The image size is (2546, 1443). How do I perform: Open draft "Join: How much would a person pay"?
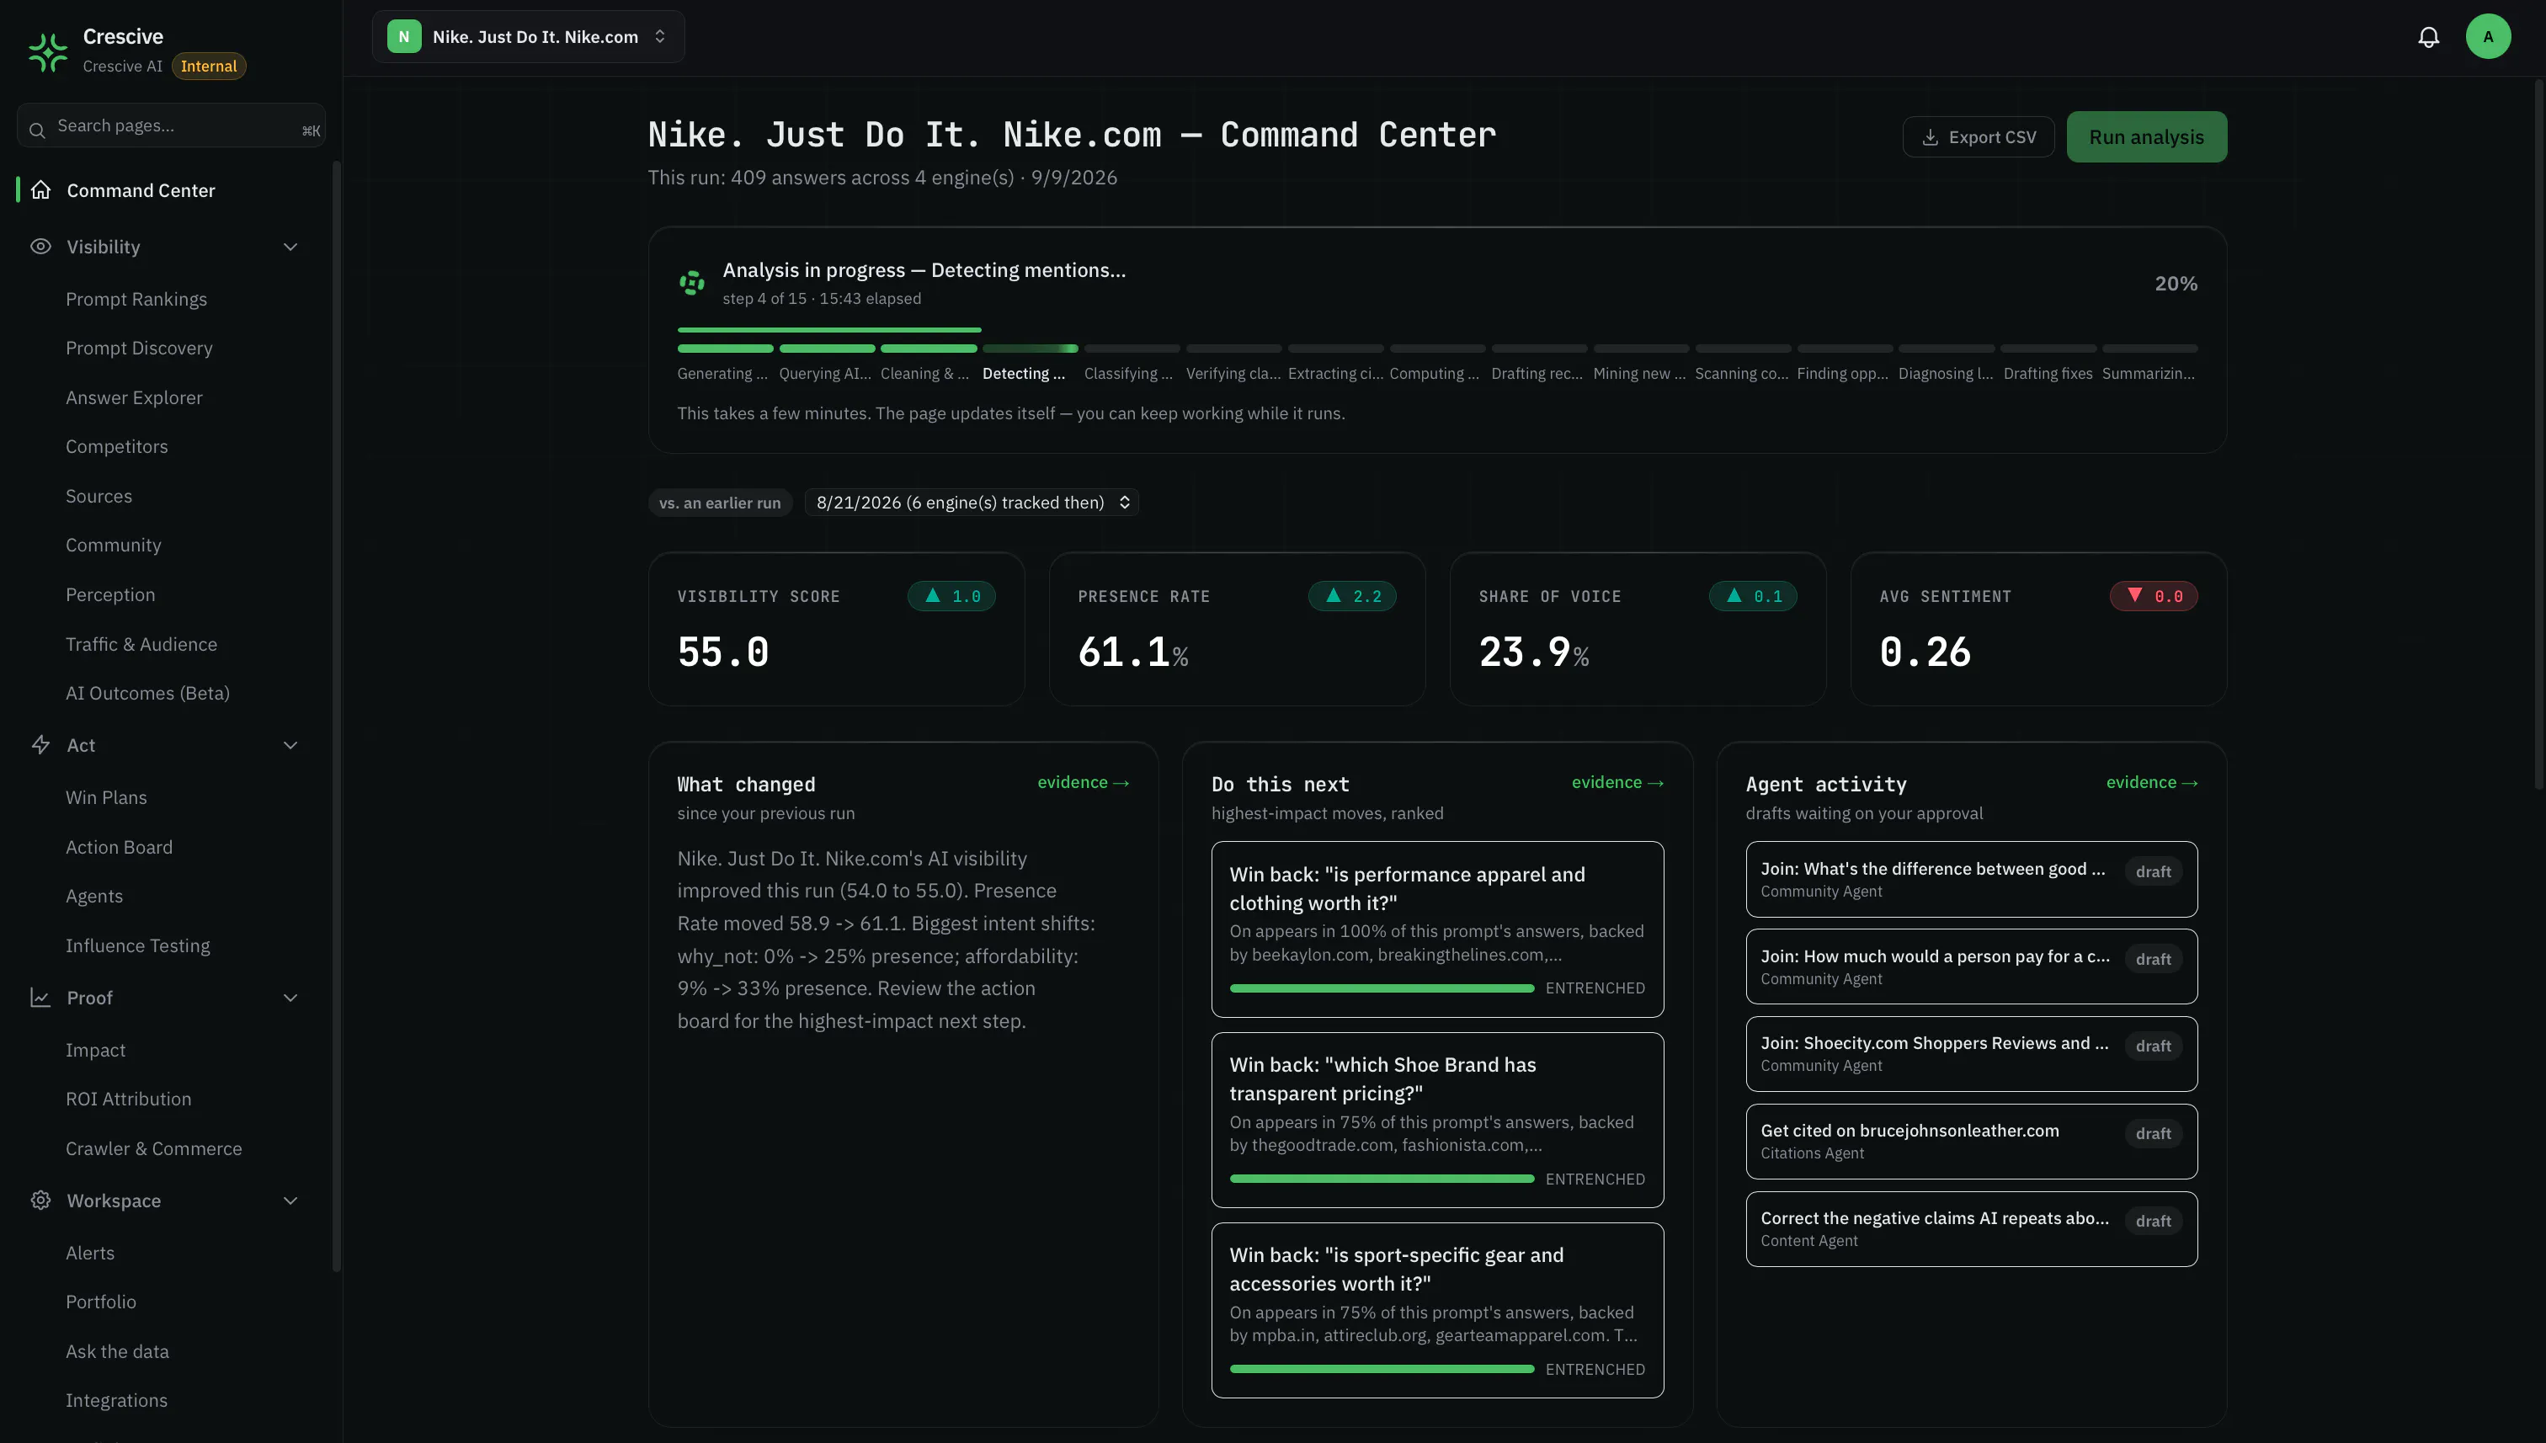[1971, 966]
